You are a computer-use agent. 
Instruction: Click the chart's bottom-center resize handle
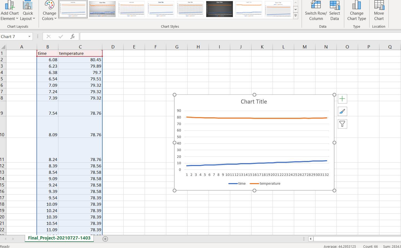point(254,191)
